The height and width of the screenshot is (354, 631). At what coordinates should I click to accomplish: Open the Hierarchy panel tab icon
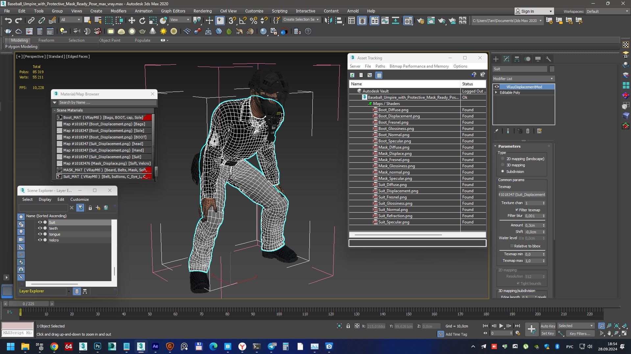pos(517,59)
